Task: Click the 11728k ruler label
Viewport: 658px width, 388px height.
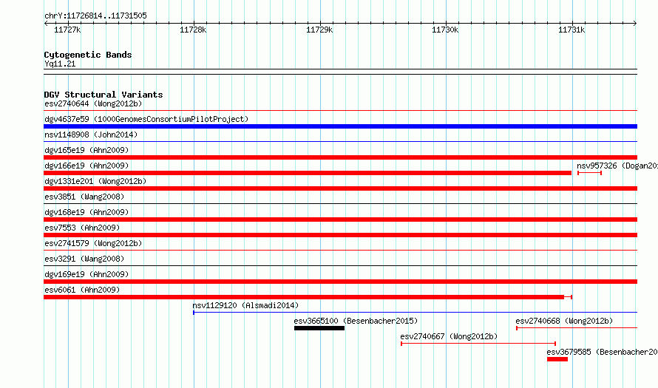Action: coord(193,30)
